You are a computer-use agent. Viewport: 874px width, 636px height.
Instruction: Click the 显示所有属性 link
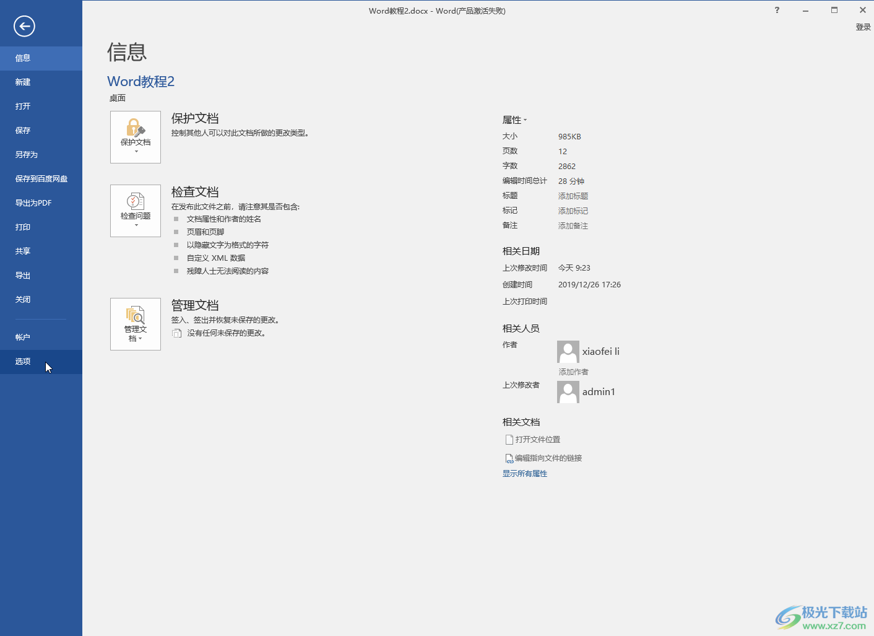(525, 474)
